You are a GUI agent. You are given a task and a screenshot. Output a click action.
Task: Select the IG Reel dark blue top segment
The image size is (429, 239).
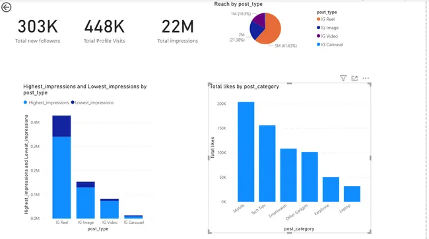[x=61, y=126]
